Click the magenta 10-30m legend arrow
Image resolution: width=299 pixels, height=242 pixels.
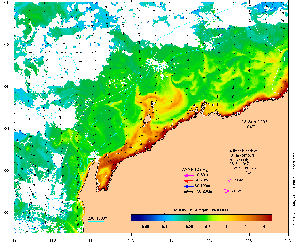[189, 175]
